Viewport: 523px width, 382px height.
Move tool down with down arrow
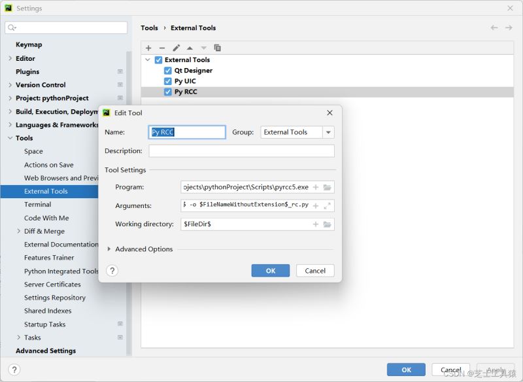click(x=203, y=48)
